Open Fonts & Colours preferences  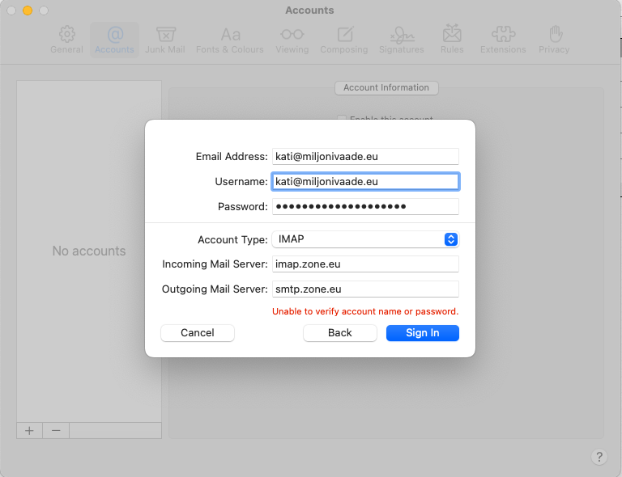[x=230, y=40]
